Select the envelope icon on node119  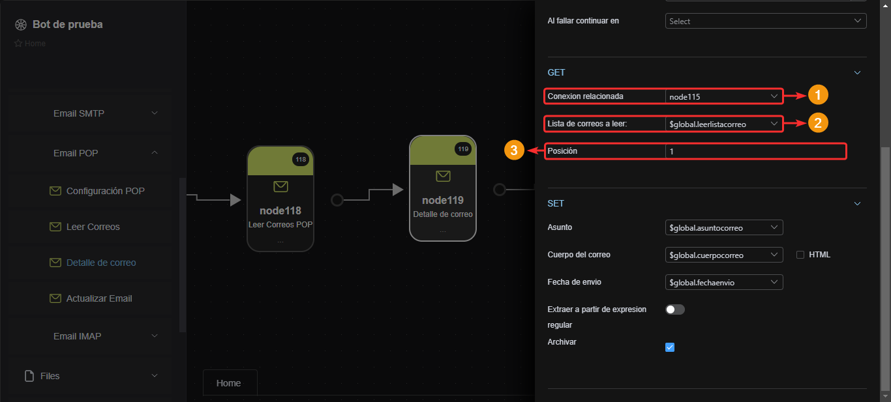click(x=443, y=176)
